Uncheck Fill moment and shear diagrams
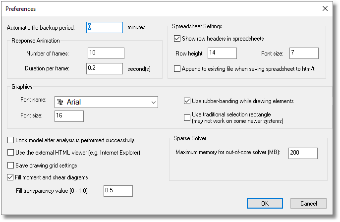 11,177
